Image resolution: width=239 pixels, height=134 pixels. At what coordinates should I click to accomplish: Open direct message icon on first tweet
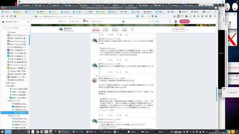pyautogui.click(x=126, y=60)
